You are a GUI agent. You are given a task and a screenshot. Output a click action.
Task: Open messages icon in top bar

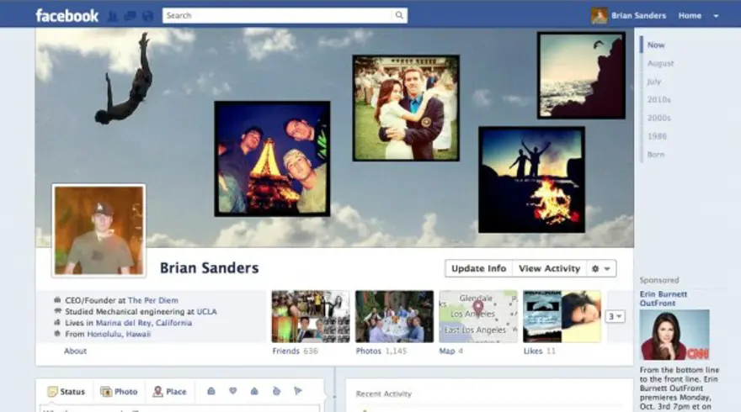pyautogui.click(x=130, y=16)
